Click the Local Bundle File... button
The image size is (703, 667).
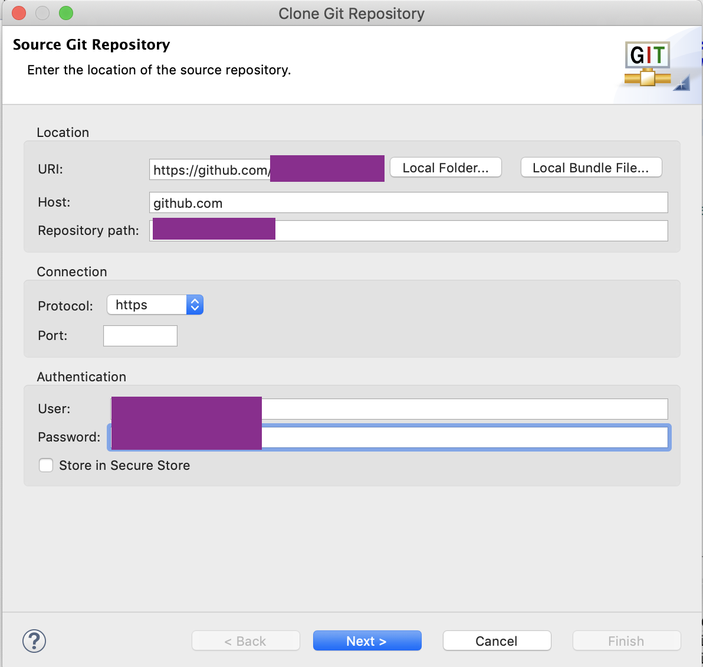[591, 168]
